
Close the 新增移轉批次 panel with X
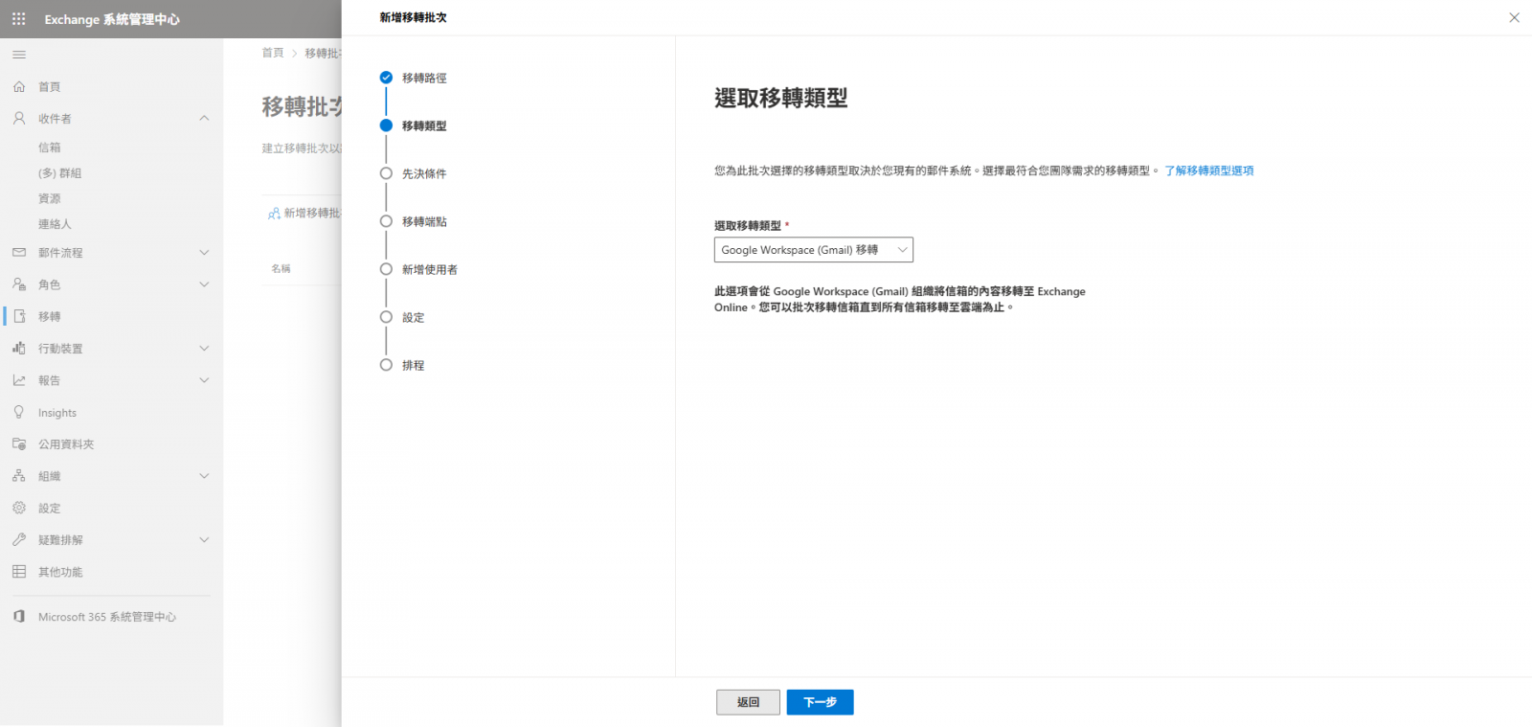[1514, 17]
